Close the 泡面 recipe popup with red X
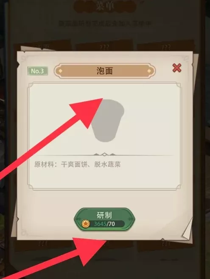 [x=177, y=68]
